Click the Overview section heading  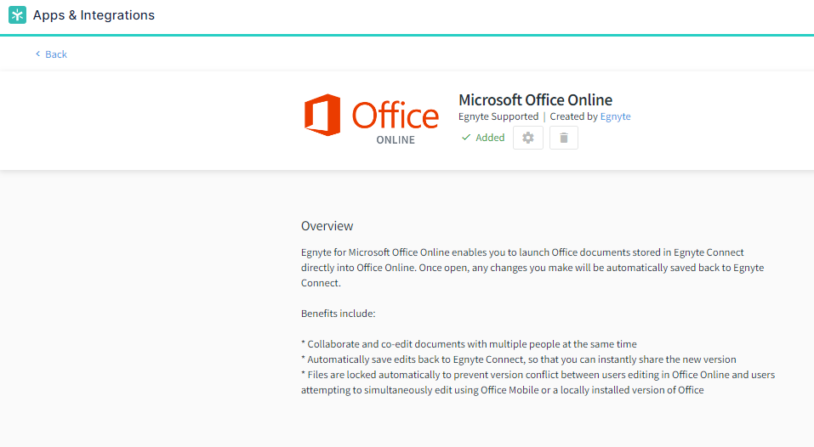[327, 226]
